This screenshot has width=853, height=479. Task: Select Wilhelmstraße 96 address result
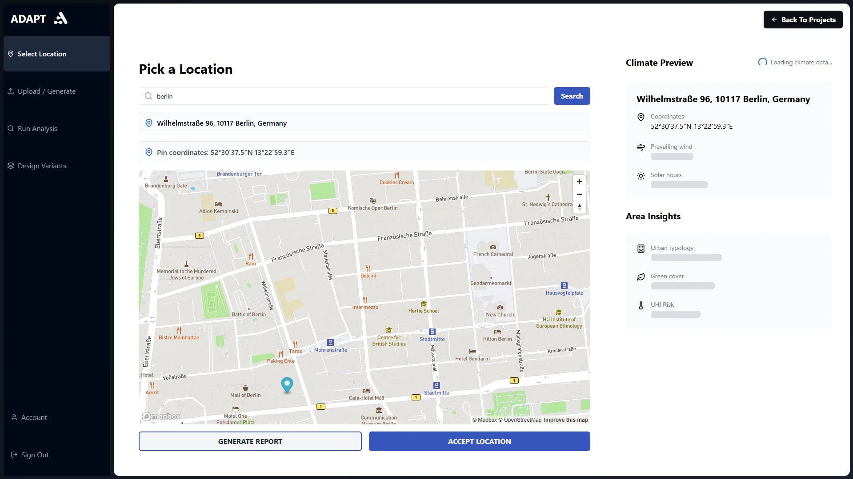pos(364,123)
